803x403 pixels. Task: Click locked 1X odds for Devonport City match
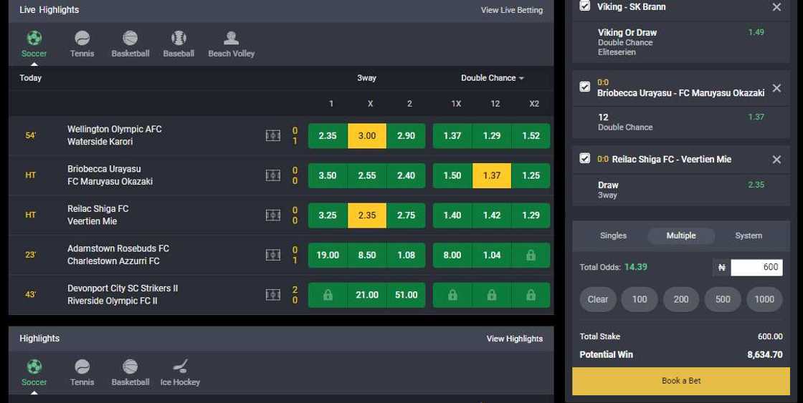452,295
